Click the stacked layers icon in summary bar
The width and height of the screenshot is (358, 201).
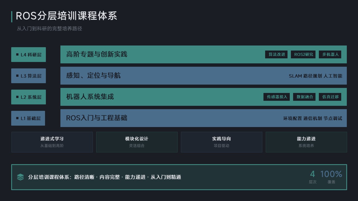[x=20, y=177]
